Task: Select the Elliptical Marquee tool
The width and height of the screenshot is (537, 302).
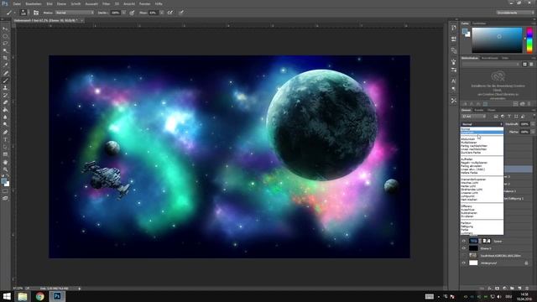Action: point(5,36)
